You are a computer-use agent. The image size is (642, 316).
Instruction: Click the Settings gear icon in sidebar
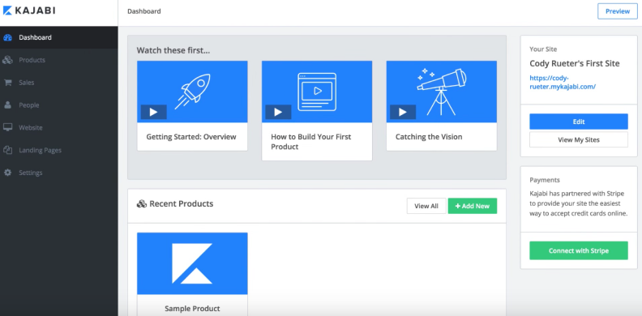[7, 173]
